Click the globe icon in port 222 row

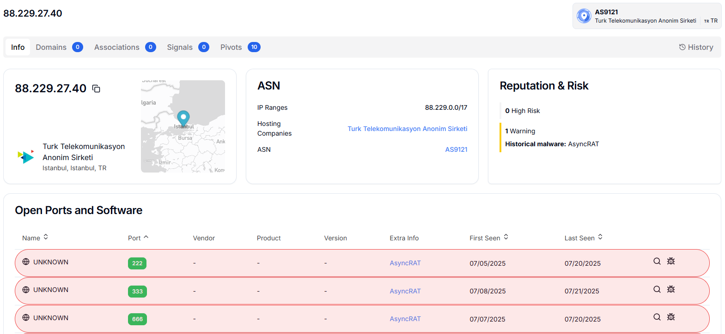(x=26, y=262)
